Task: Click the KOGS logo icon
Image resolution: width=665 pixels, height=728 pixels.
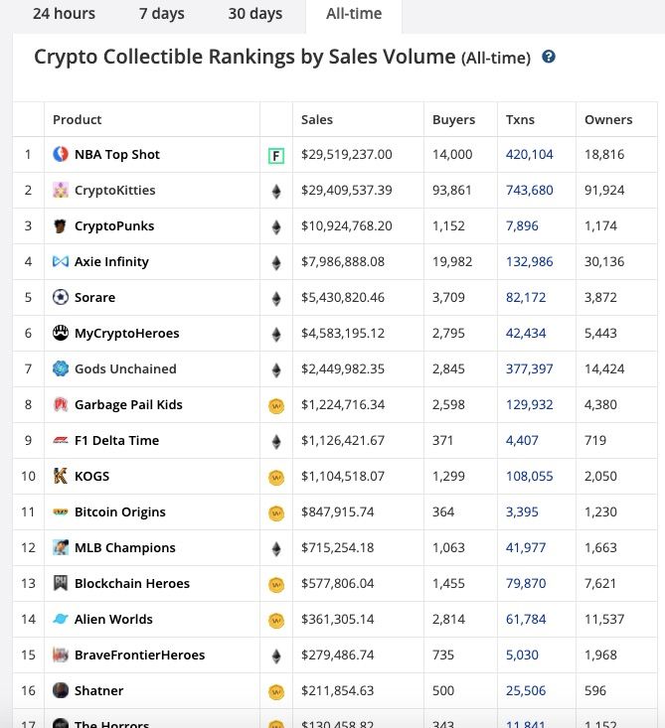Action: 61,476
